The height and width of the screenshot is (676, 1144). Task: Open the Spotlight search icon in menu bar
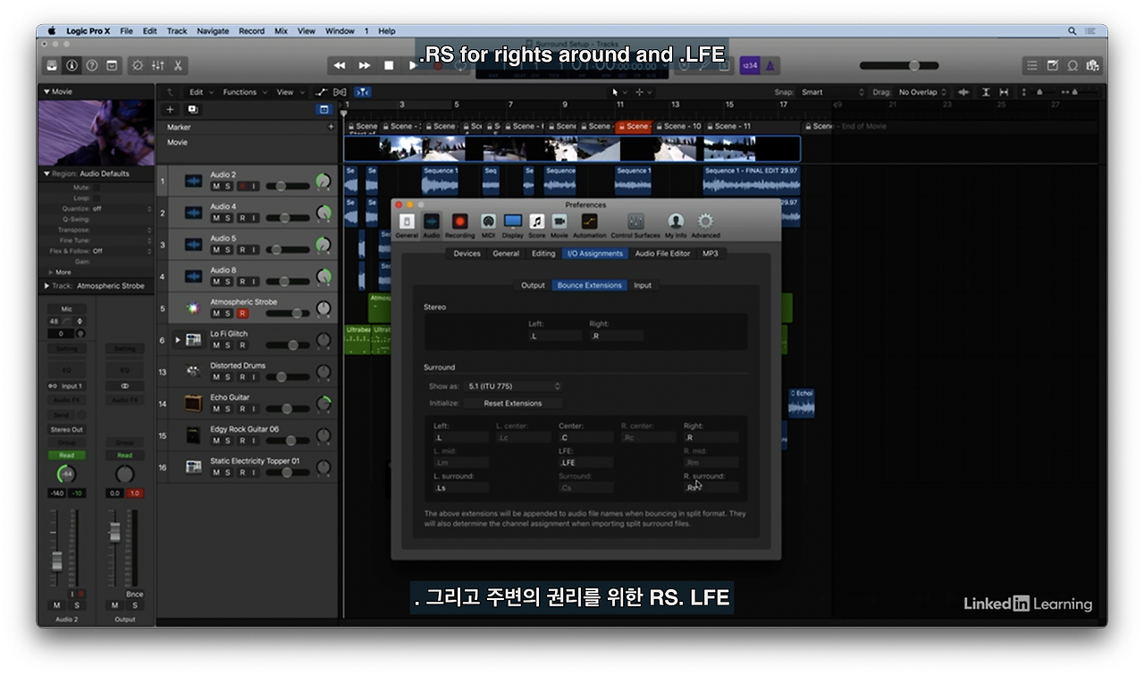pos(1072,30)
